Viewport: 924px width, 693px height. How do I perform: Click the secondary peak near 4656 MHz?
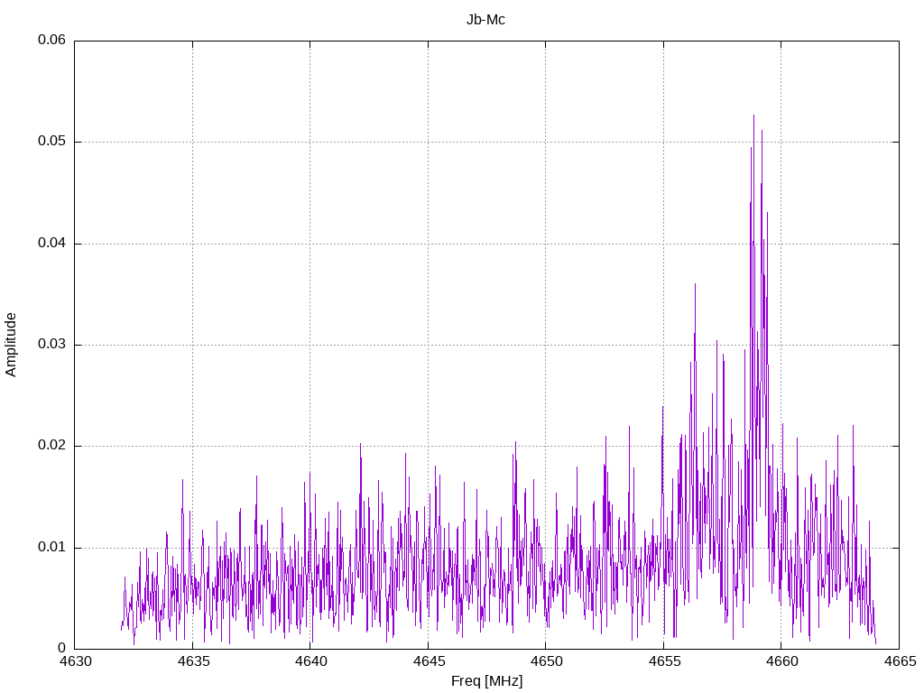tap(695, 284)
